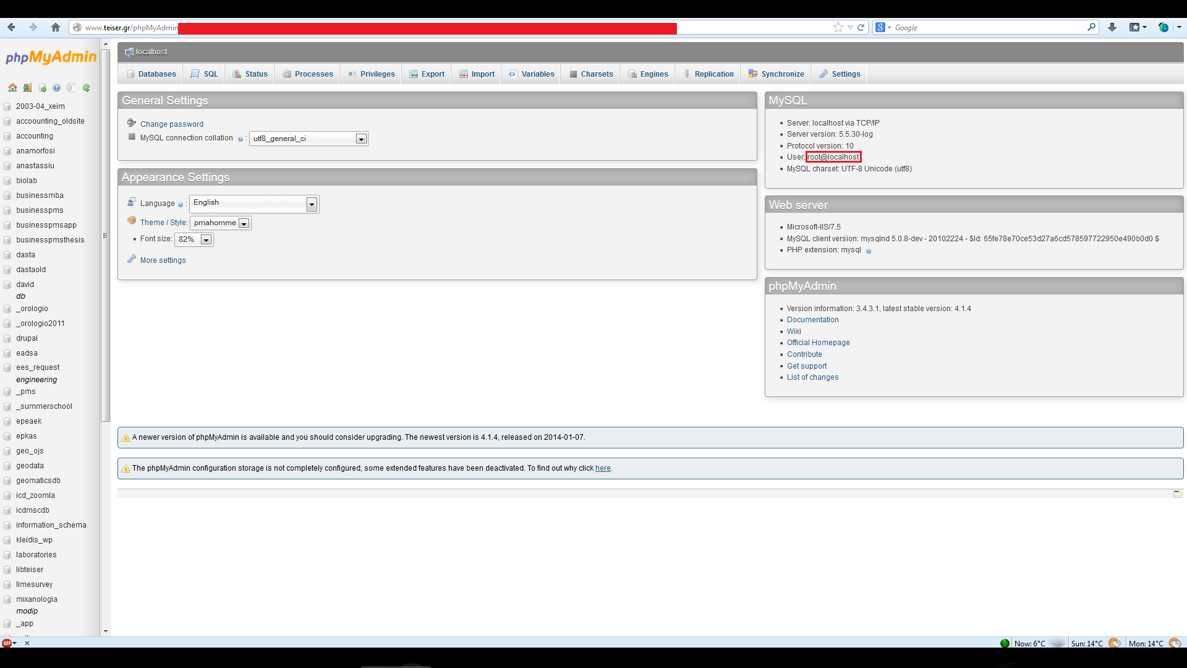Click the scroll down arrow of database list

click(106, 632)
